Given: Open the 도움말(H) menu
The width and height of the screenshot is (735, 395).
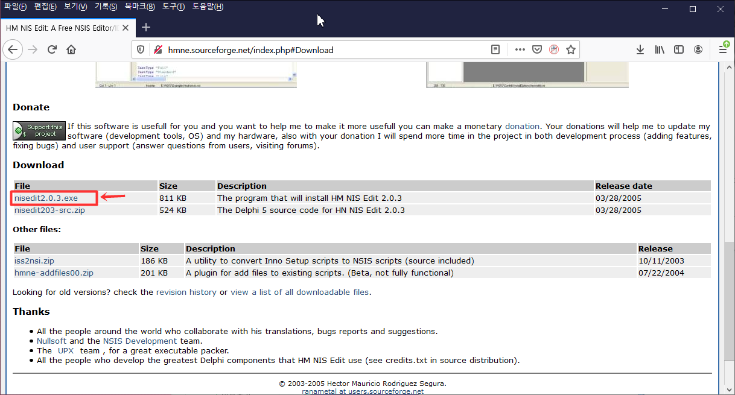Looking at the screenshot, I should pos(208,7).
